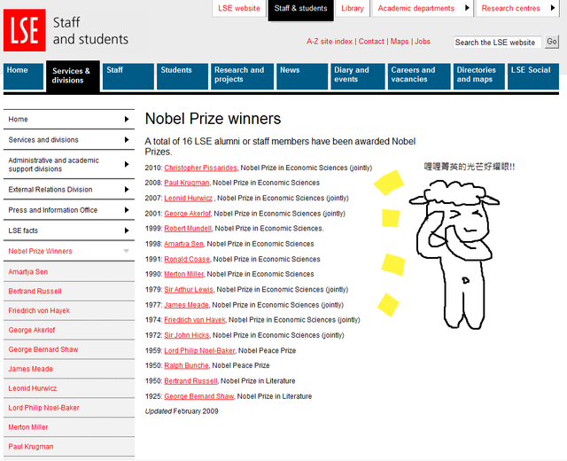The height and width of the screenshot is (461, 567).
Task: Open the Robert Mundell link
Action: point(188,229)
